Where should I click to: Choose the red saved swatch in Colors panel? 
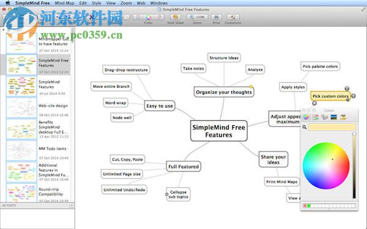pos(305,206)
